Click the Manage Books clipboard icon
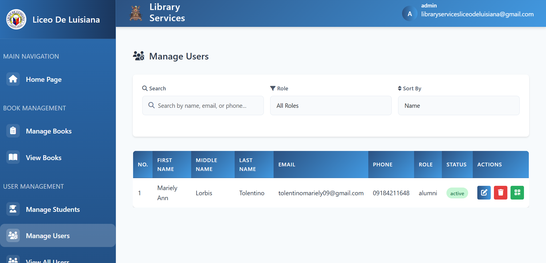Screen dimensions: 546x263 [x=13, y=131]
